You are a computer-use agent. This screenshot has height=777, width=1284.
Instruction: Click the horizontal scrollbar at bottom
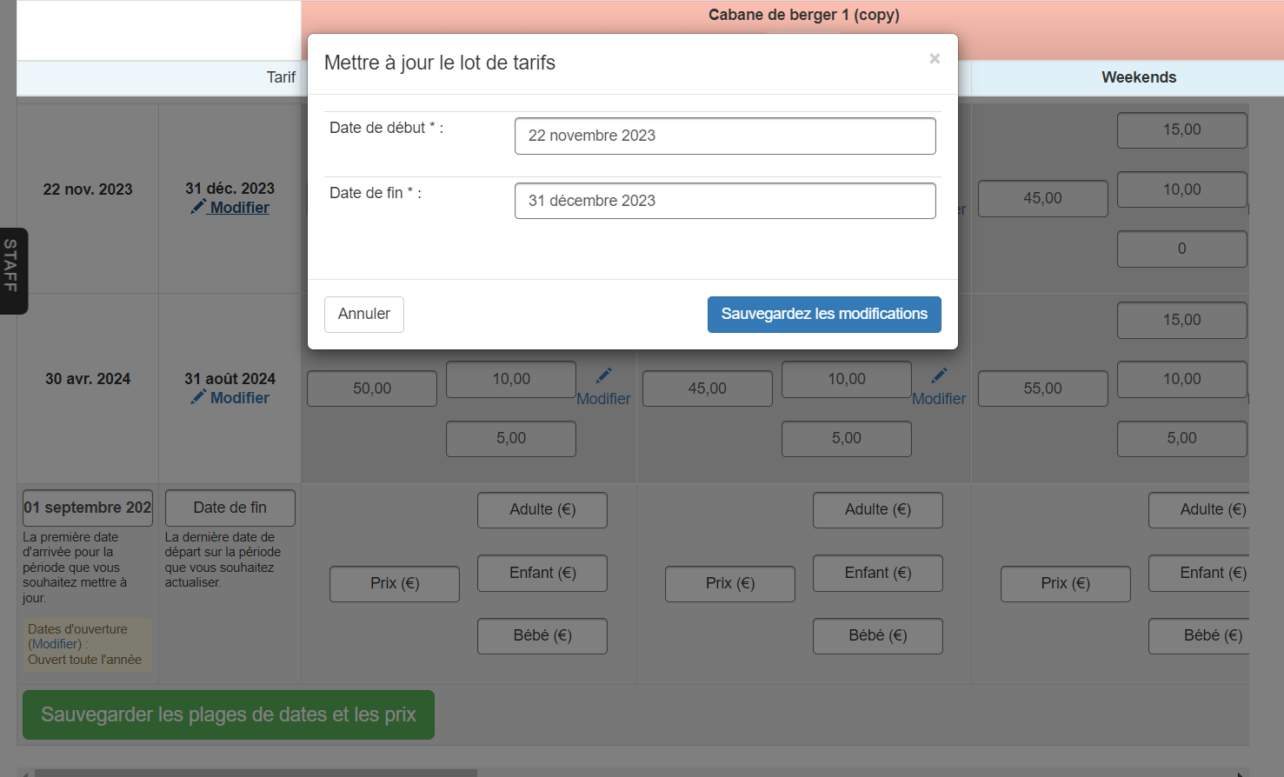256,773
